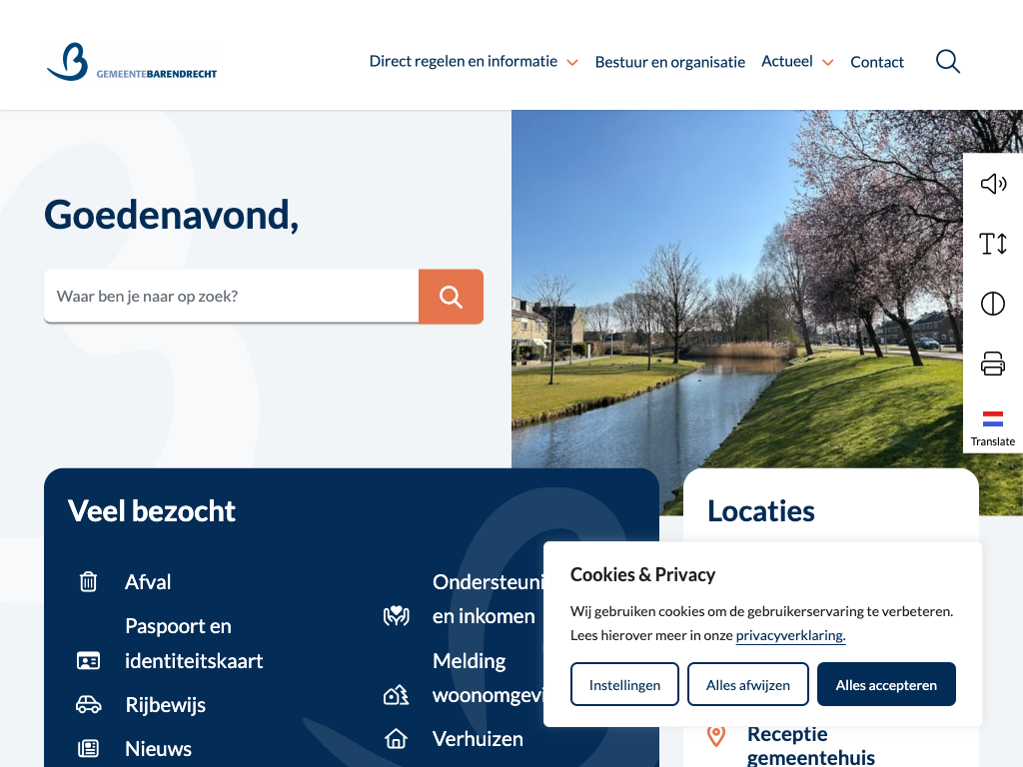Toggle the high contrast mode icon
1023x767 pixels.
point(992,304)
